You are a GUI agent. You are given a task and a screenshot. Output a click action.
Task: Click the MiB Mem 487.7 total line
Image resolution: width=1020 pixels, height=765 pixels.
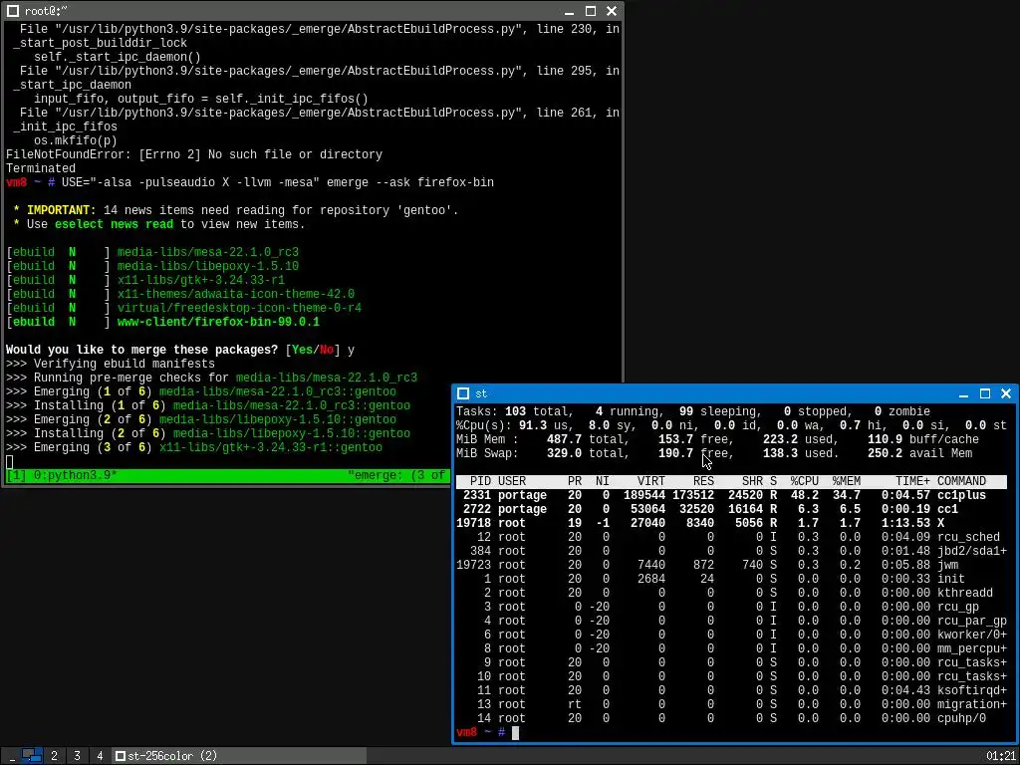point(717,439)
